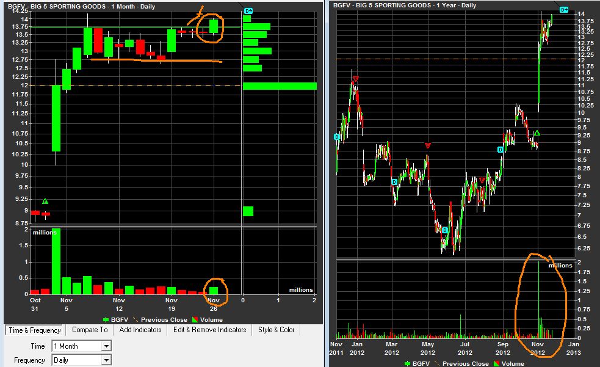Click the Nov 26 volume bar
The image size is (600, 367).
coord(214,291)
